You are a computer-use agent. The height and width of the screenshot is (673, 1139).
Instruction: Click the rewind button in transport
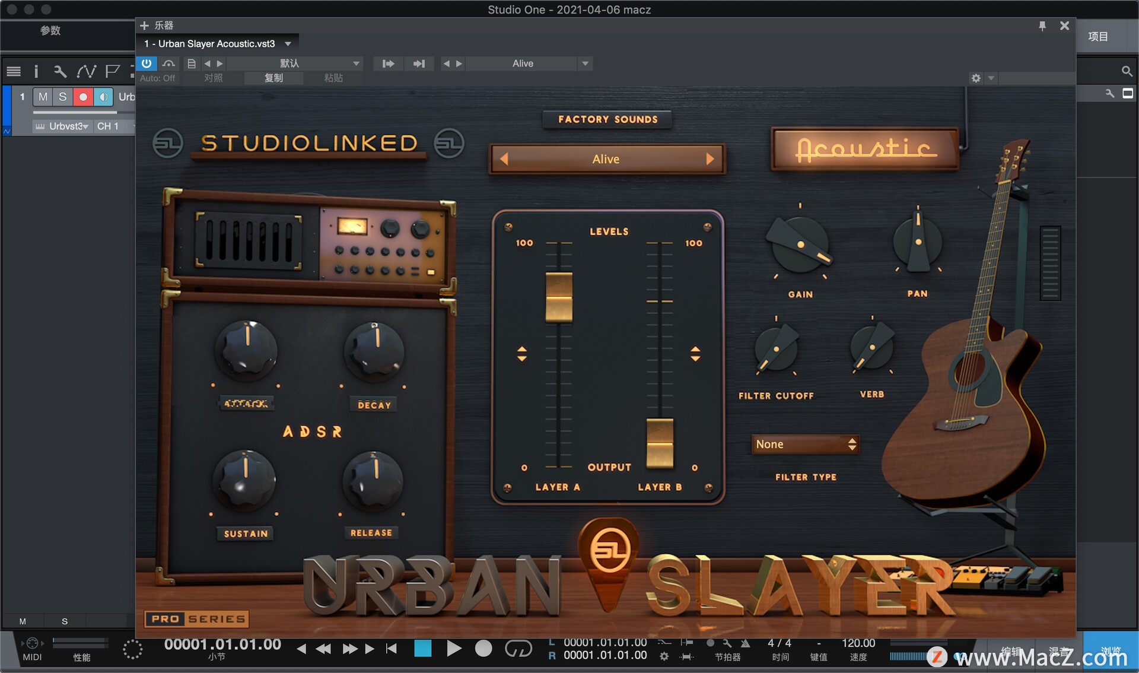(323, 649)
